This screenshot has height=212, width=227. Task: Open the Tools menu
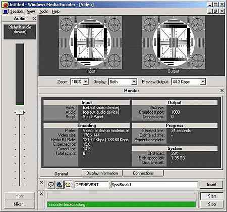pos(43,11)
